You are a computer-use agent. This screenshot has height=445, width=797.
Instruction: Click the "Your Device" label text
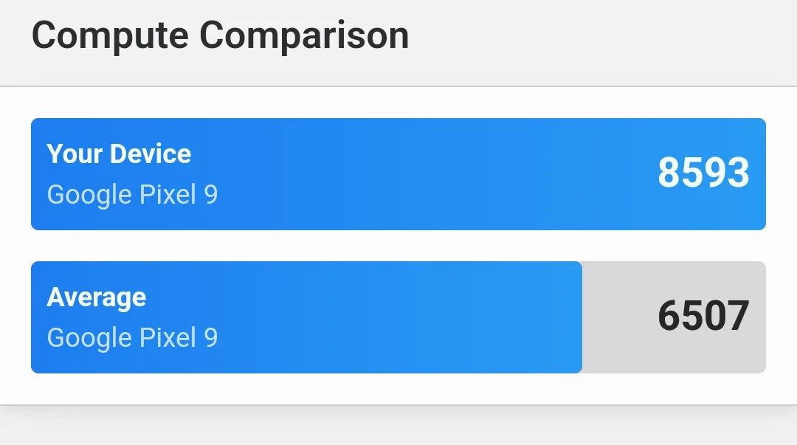tap(119, 153)
